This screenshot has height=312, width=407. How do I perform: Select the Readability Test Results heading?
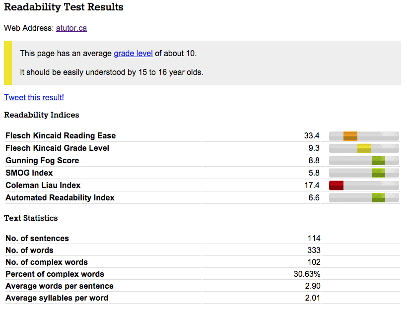64,7
